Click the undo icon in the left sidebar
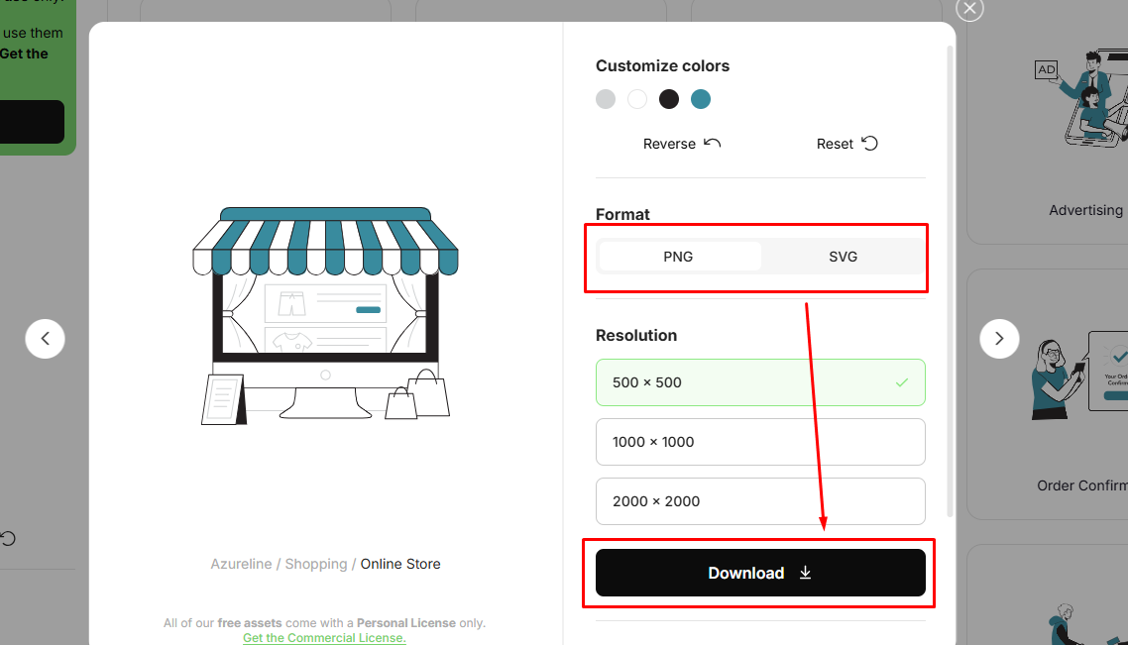This screenshot has height=645, width=1128. pyautogui.click(x=8, y=538)
